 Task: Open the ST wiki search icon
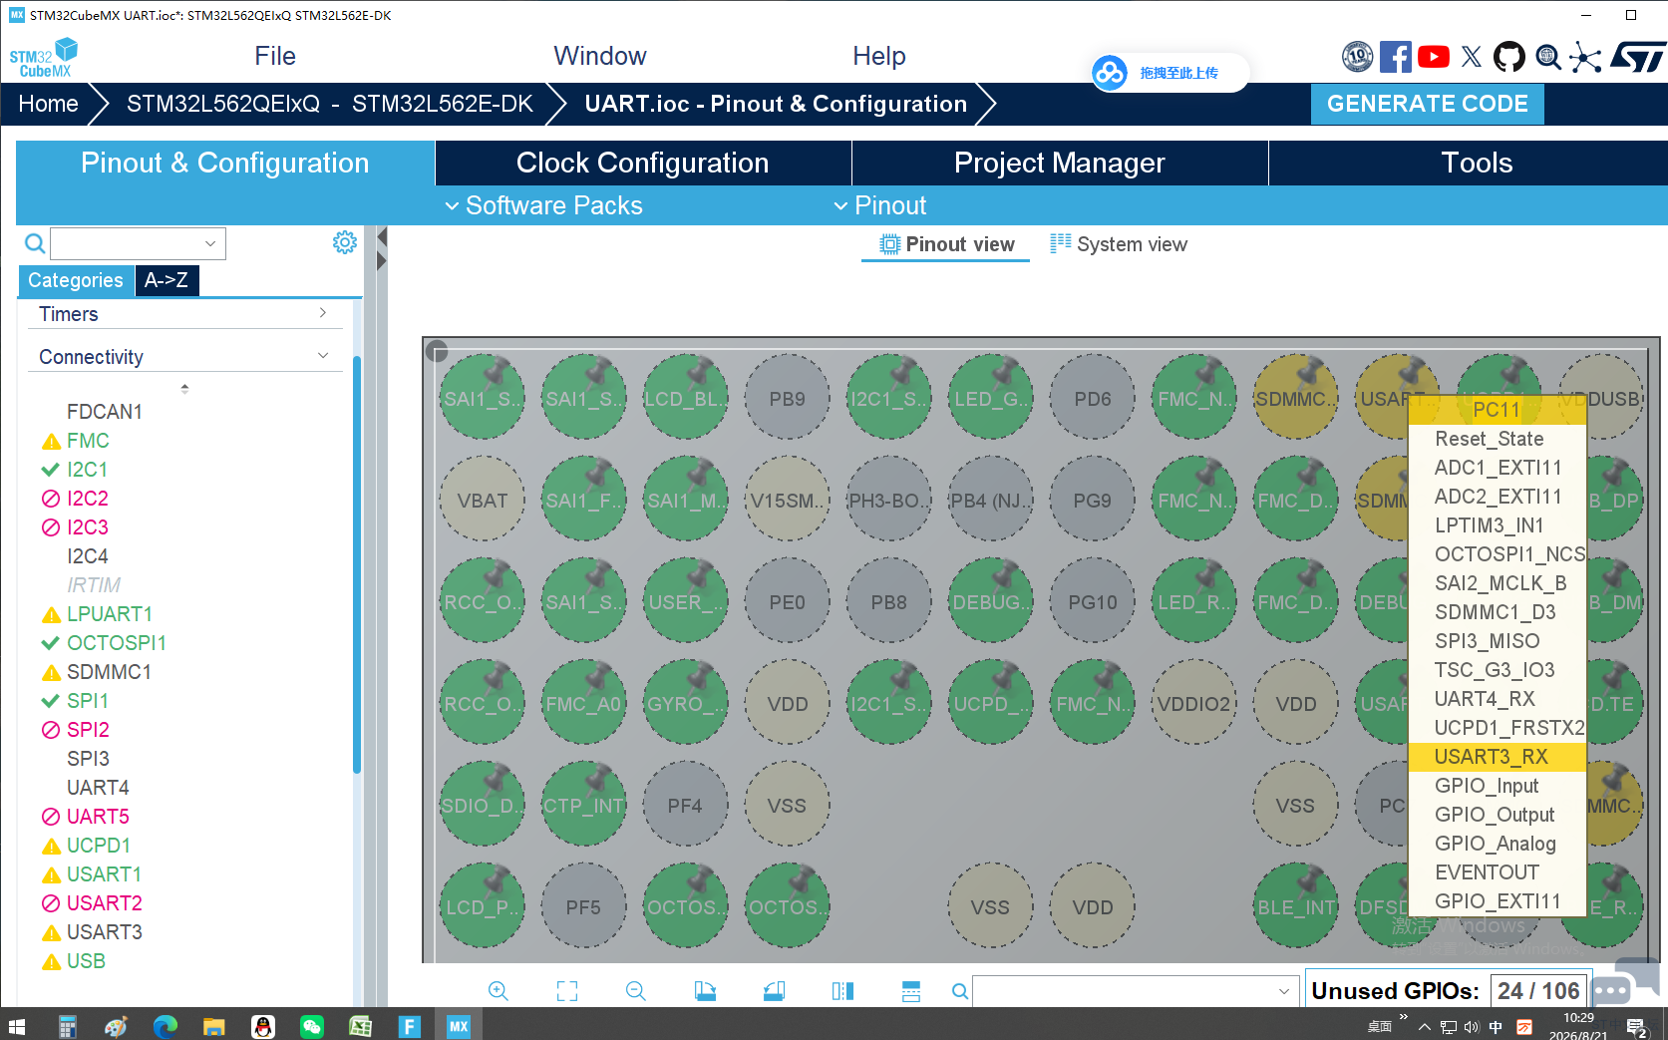coord(1547,57)
